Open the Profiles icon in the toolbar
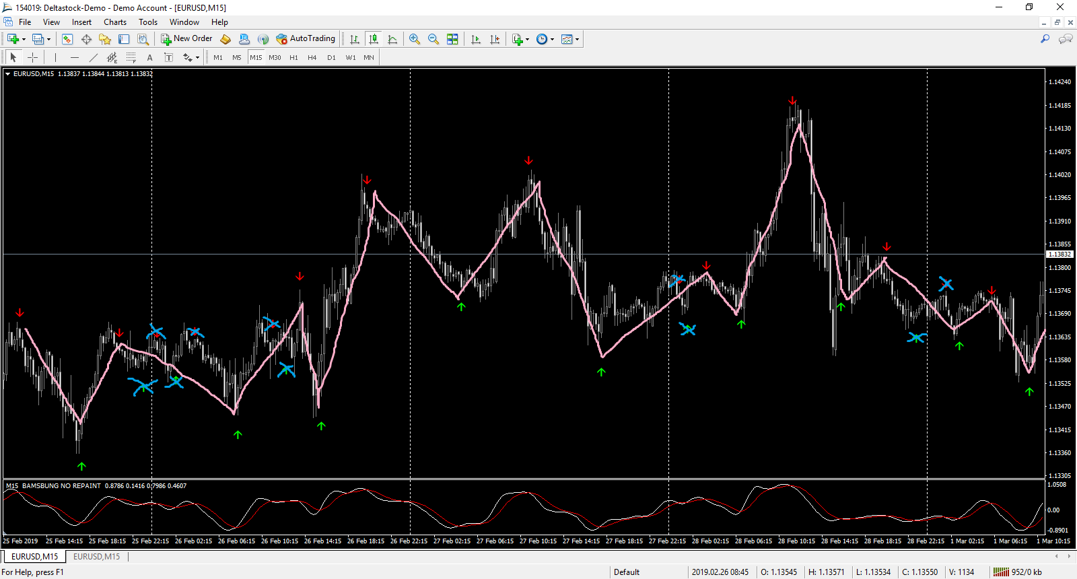 (x=38, y=39)
